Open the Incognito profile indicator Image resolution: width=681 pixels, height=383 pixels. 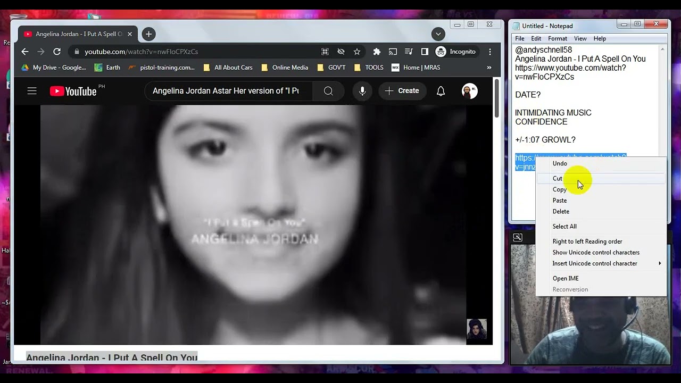pos(456,52)
